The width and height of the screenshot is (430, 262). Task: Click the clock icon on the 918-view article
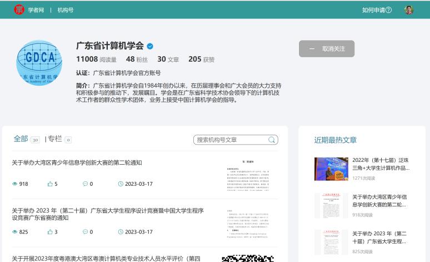point(121,184)
